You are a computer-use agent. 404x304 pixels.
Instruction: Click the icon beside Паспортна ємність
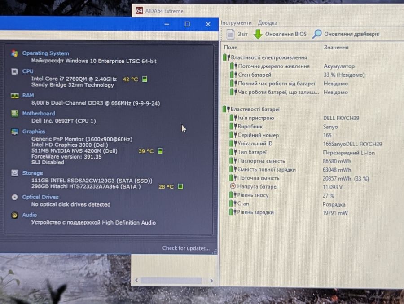(233, 161)
